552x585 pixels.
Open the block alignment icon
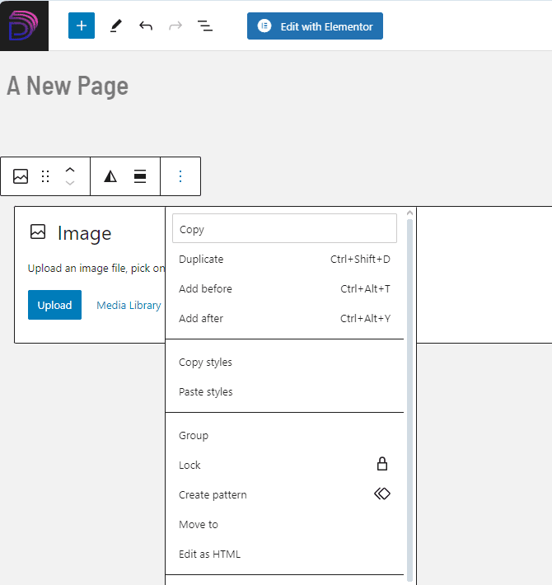pos(140,176)
